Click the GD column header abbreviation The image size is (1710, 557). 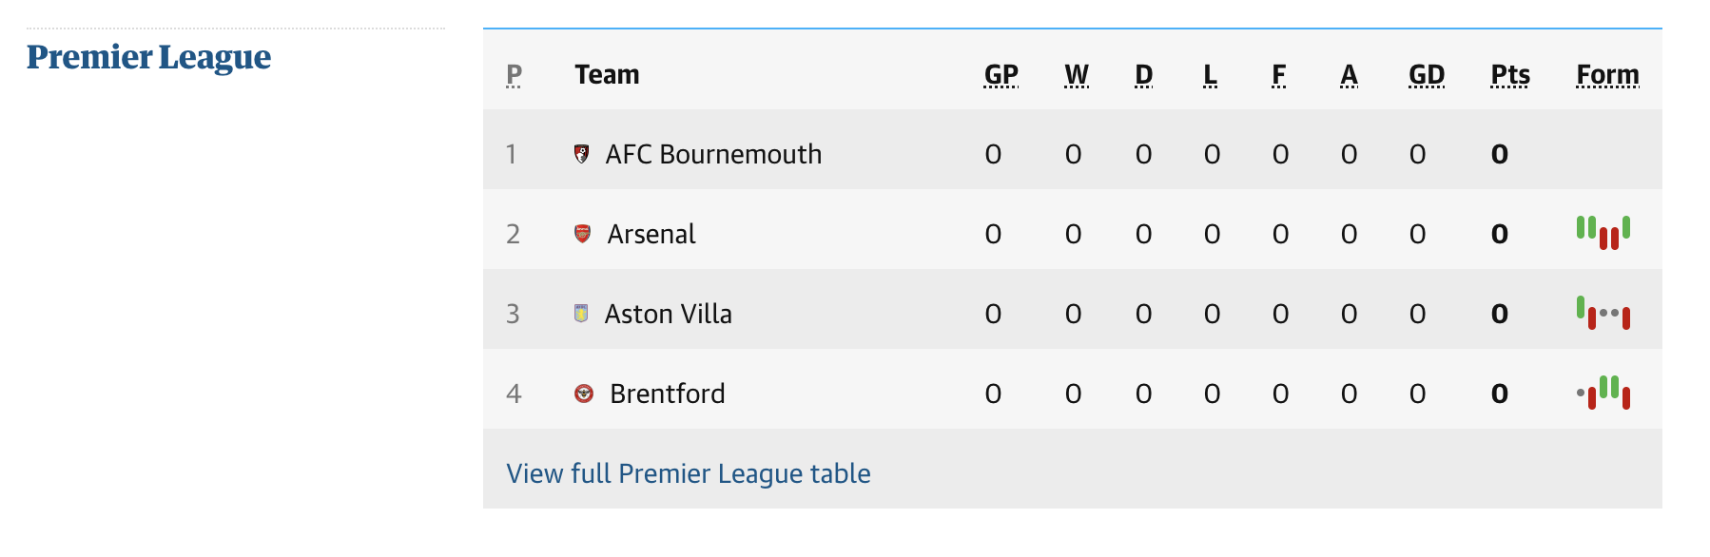click(1427, 75)
